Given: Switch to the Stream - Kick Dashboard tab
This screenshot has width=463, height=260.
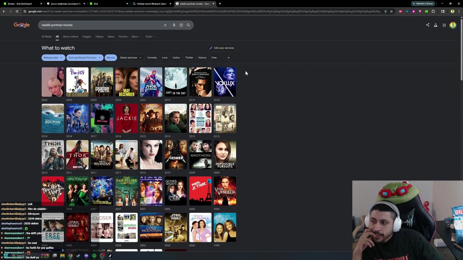Looking at the screenshot, I should coord(22,4).
